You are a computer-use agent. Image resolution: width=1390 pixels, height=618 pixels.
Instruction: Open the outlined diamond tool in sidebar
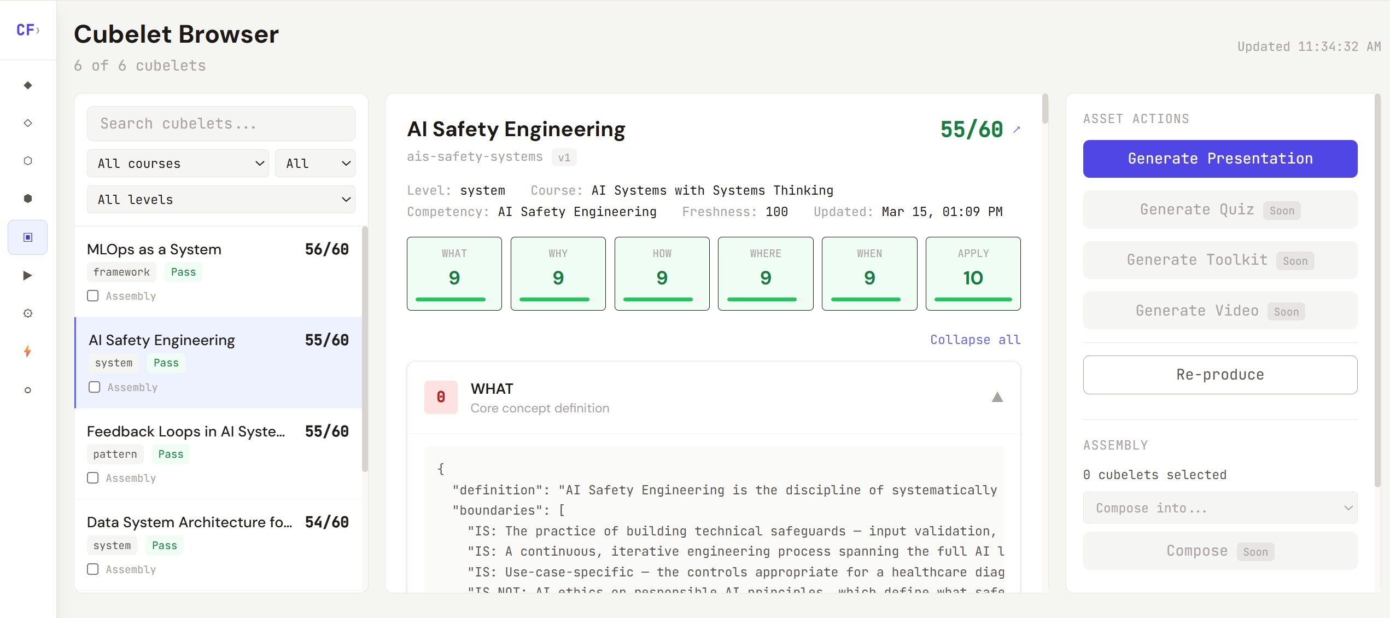(x=27, y=123)
